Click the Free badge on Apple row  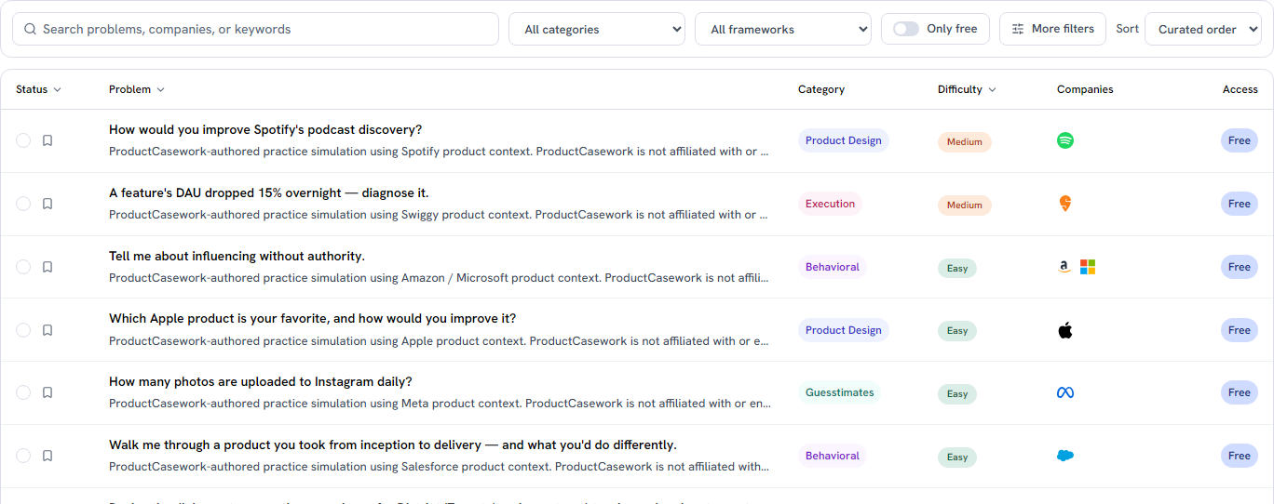(1240, 330)
